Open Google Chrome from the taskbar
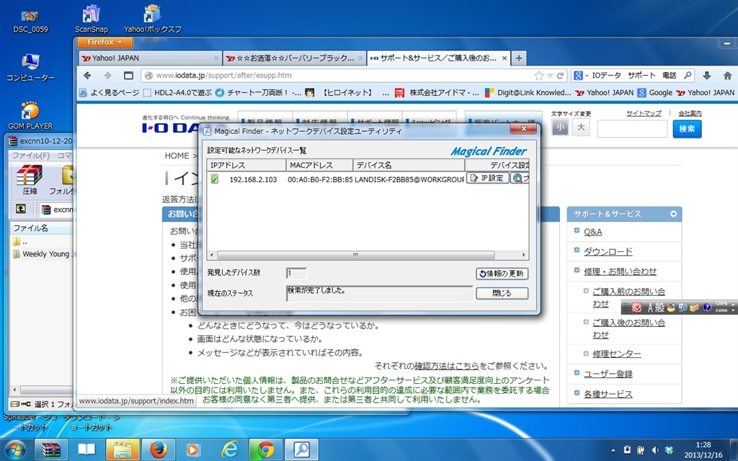Screen dimensions: 738x461 pyautogui.click(x=265, y=450)
